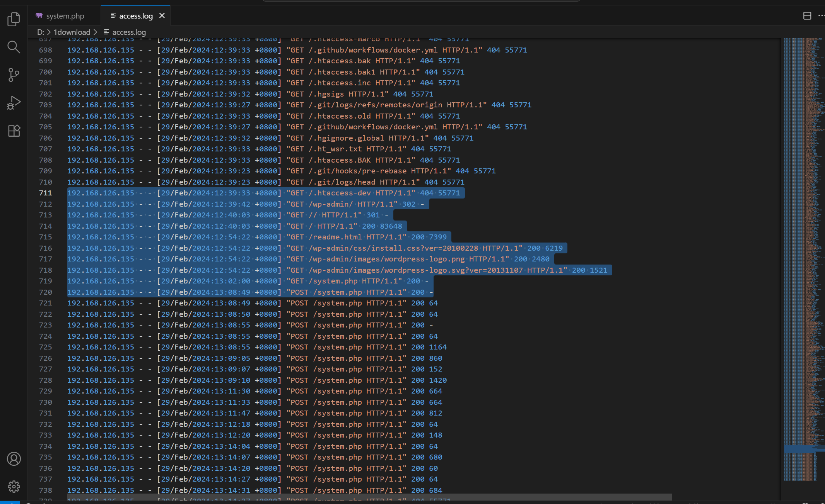Click the split editor layout icon
The width and height of the screenshot is (825, 504).
click(x=807, y=16)
